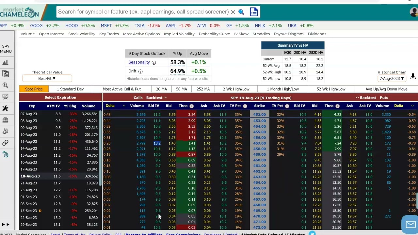Open the Payout Diagram tab

(x=289, y=34)
